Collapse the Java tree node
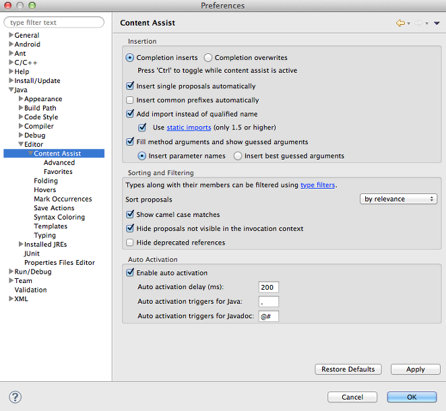This screenshot has width=446, height=411. click(x=11, y=90)
